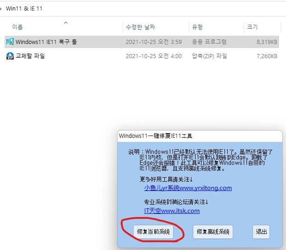Sort by the 수정한 날짜 column header

tap(140, 27)
